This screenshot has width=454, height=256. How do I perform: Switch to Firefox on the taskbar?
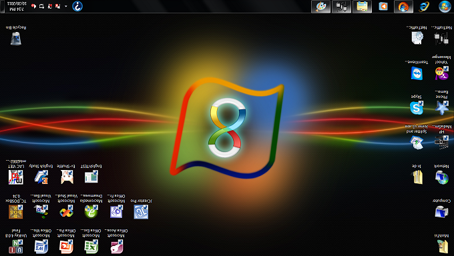(403, 7)
